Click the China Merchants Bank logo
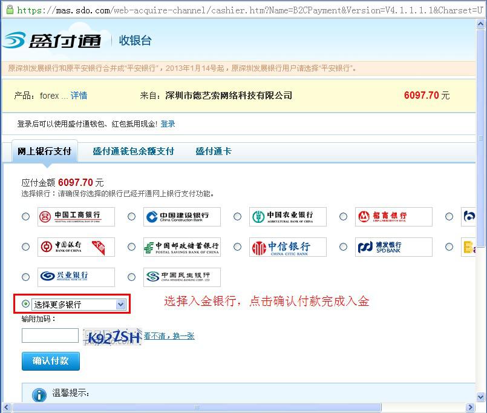Screen dimensions: 487x413 [x=394, y=217]
